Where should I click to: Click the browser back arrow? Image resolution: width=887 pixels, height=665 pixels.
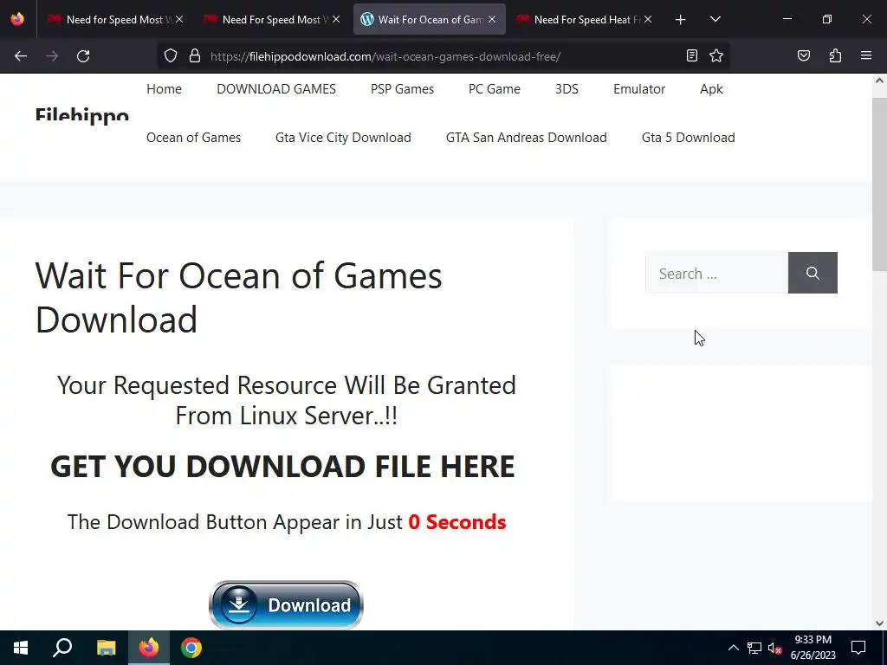[21, 56]
